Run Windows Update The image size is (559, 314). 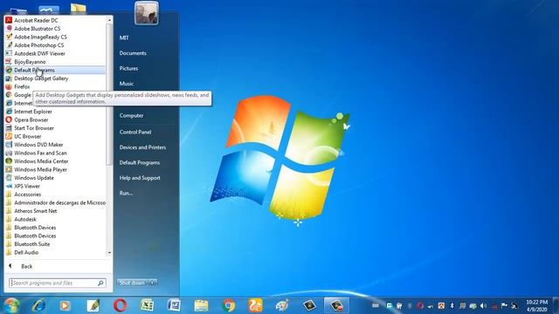click(55, 178)
